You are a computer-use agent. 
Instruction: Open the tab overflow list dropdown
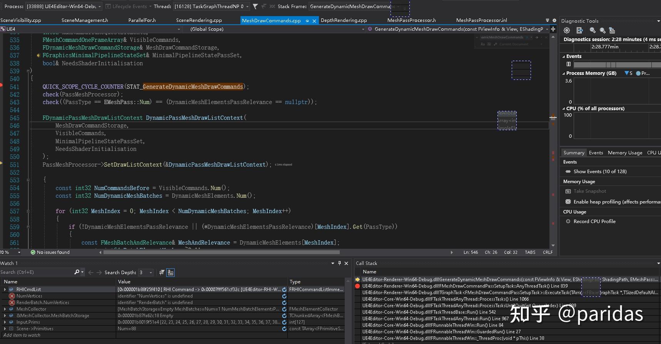[547, 20]
